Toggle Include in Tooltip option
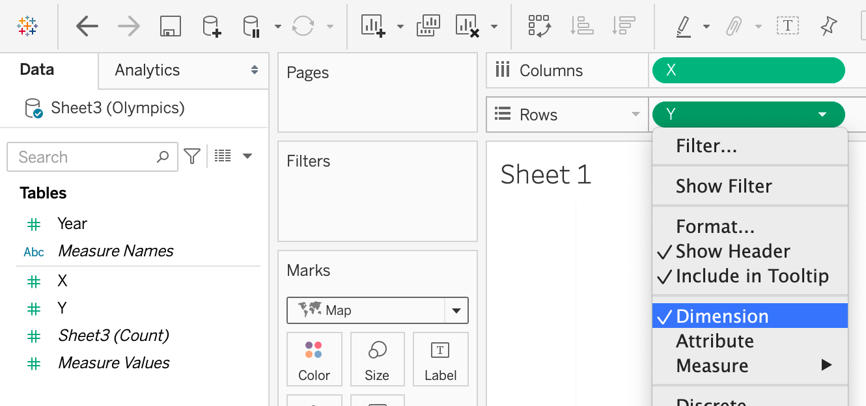 pyautogui.click(x=751, y=276)
